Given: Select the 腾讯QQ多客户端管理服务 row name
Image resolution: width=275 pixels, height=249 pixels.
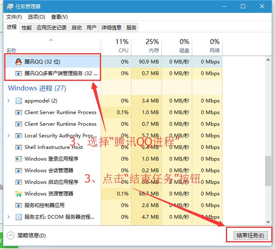Looking at the screenshot, I should pos(61,73).
